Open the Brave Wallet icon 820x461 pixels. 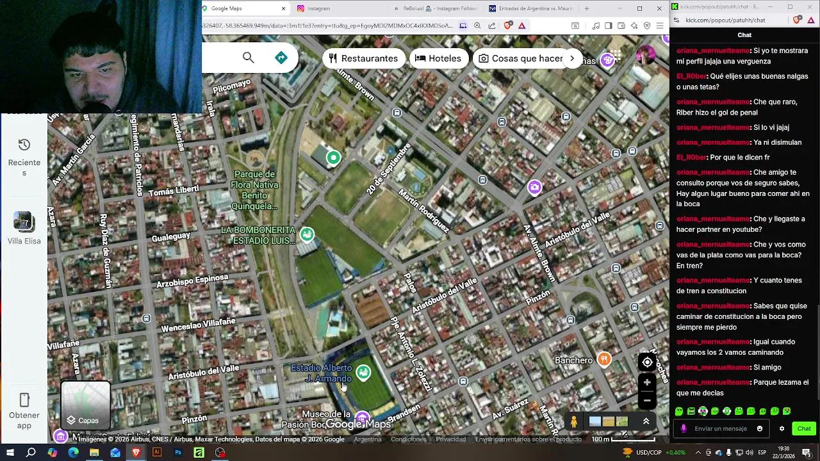click(621, 26)
